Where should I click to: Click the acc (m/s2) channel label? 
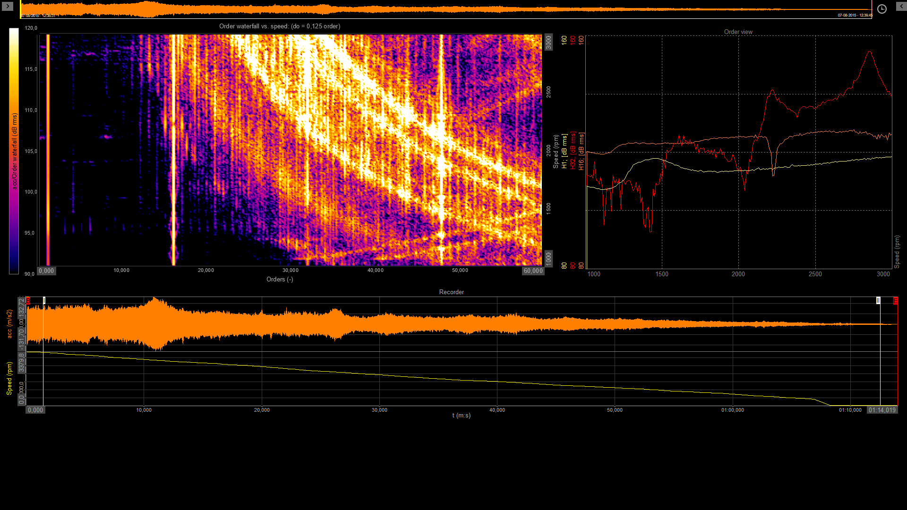point(9,324)
